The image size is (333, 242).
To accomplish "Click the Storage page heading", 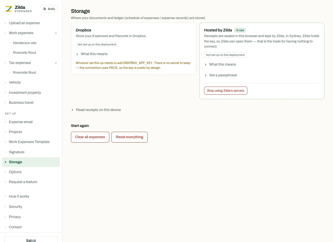I will (80, 11).
